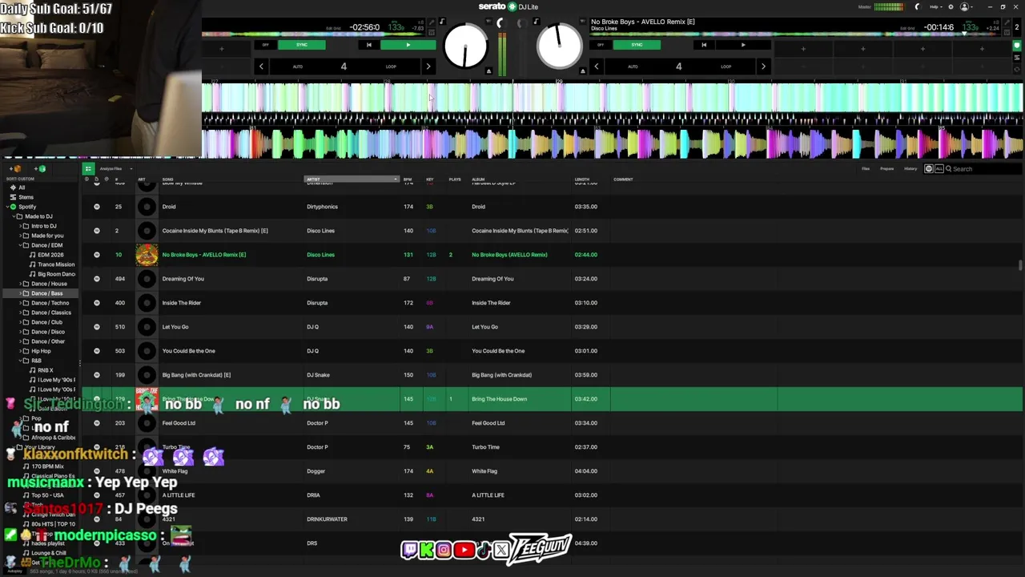The image size is (1025, 577).
Task: Sort library by KEY column header
Action: [430, 180]
